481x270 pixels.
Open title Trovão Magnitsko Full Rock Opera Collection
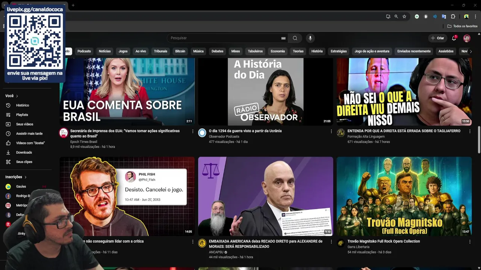(384, 241)
